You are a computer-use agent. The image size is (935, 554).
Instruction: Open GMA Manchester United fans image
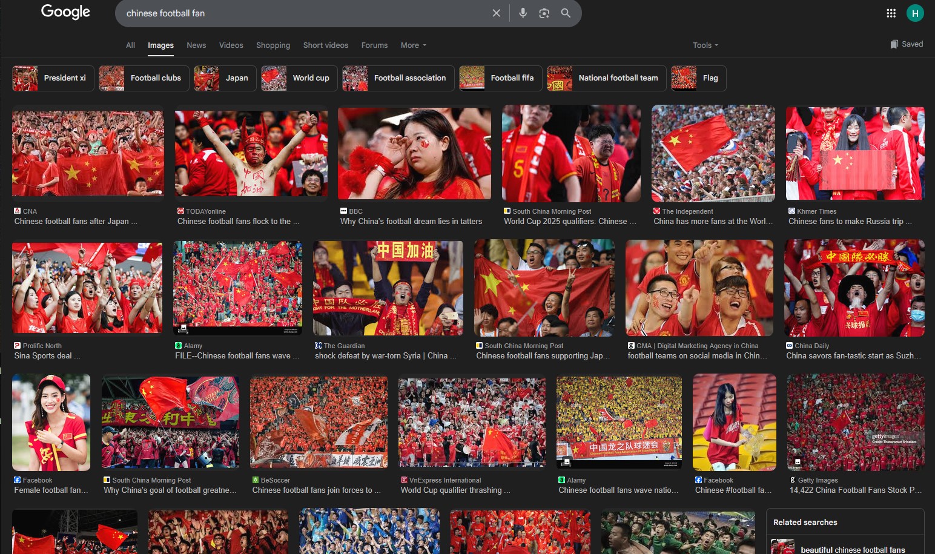(699, 288)
